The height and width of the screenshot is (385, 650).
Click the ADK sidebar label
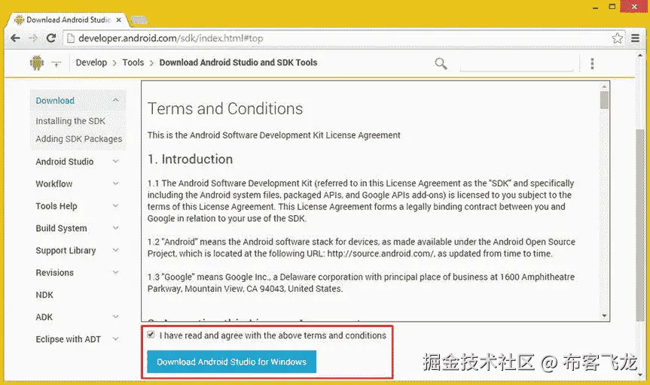pos(44,317)
